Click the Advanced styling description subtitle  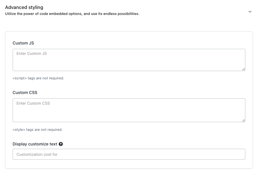tap(72, 14)
